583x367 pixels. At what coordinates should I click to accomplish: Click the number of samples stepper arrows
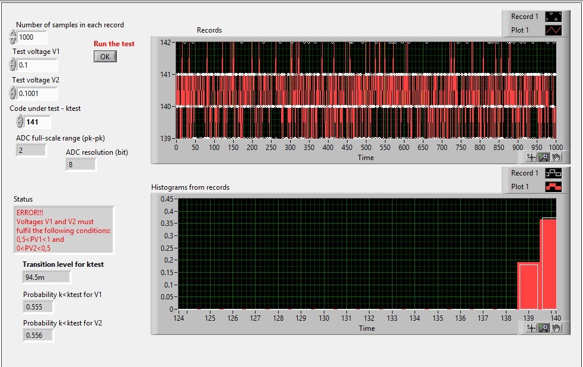click(x=12, y=37)
